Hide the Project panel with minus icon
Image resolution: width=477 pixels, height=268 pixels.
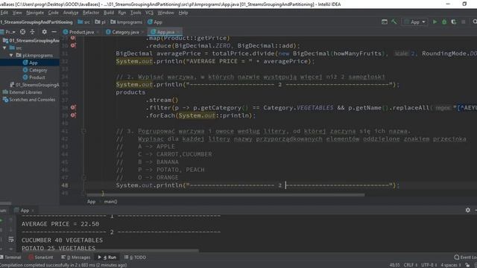[x=54, y=32]
